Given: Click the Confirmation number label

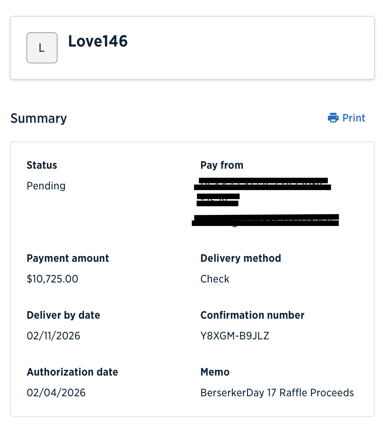Looking at the screenshot, I should (252, 315).
